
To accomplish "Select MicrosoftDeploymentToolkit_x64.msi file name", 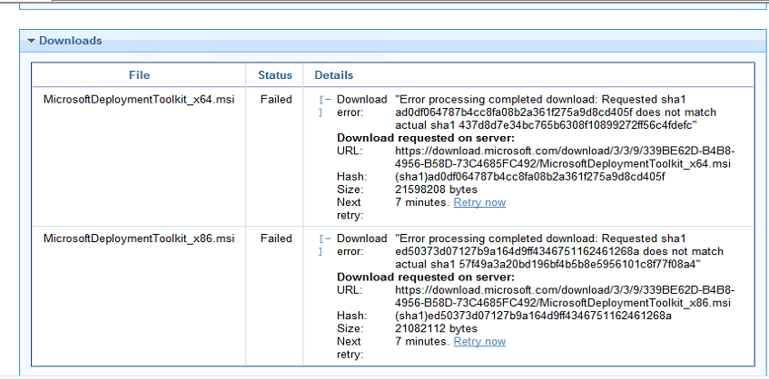I will 139,100.
